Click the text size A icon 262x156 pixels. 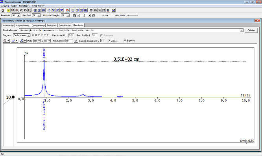(x=22, y=41)
